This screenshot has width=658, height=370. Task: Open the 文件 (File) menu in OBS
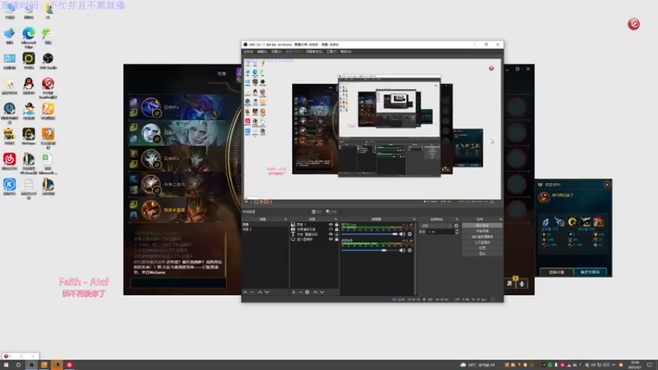coord(248,52)
